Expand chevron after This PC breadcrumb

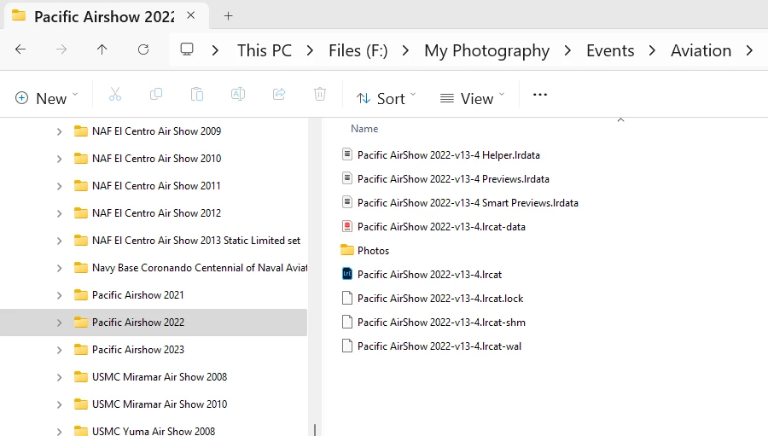tap(310, 50)
